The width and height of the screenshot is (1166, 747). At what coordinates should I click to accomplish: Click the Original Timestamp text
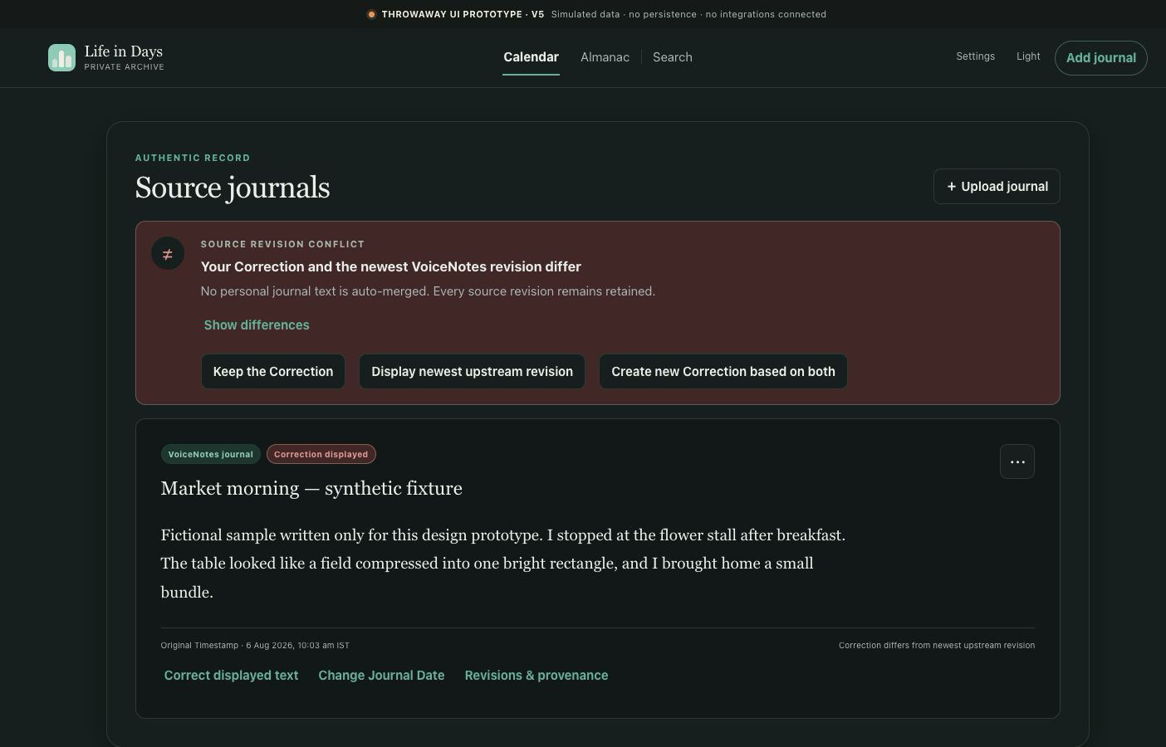click(x=255, y=645)
